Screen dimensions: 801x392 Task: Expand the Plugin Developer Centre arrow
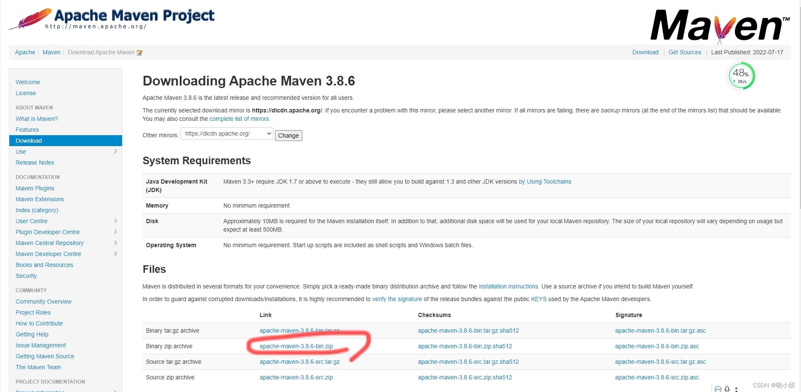coord(115,232)
